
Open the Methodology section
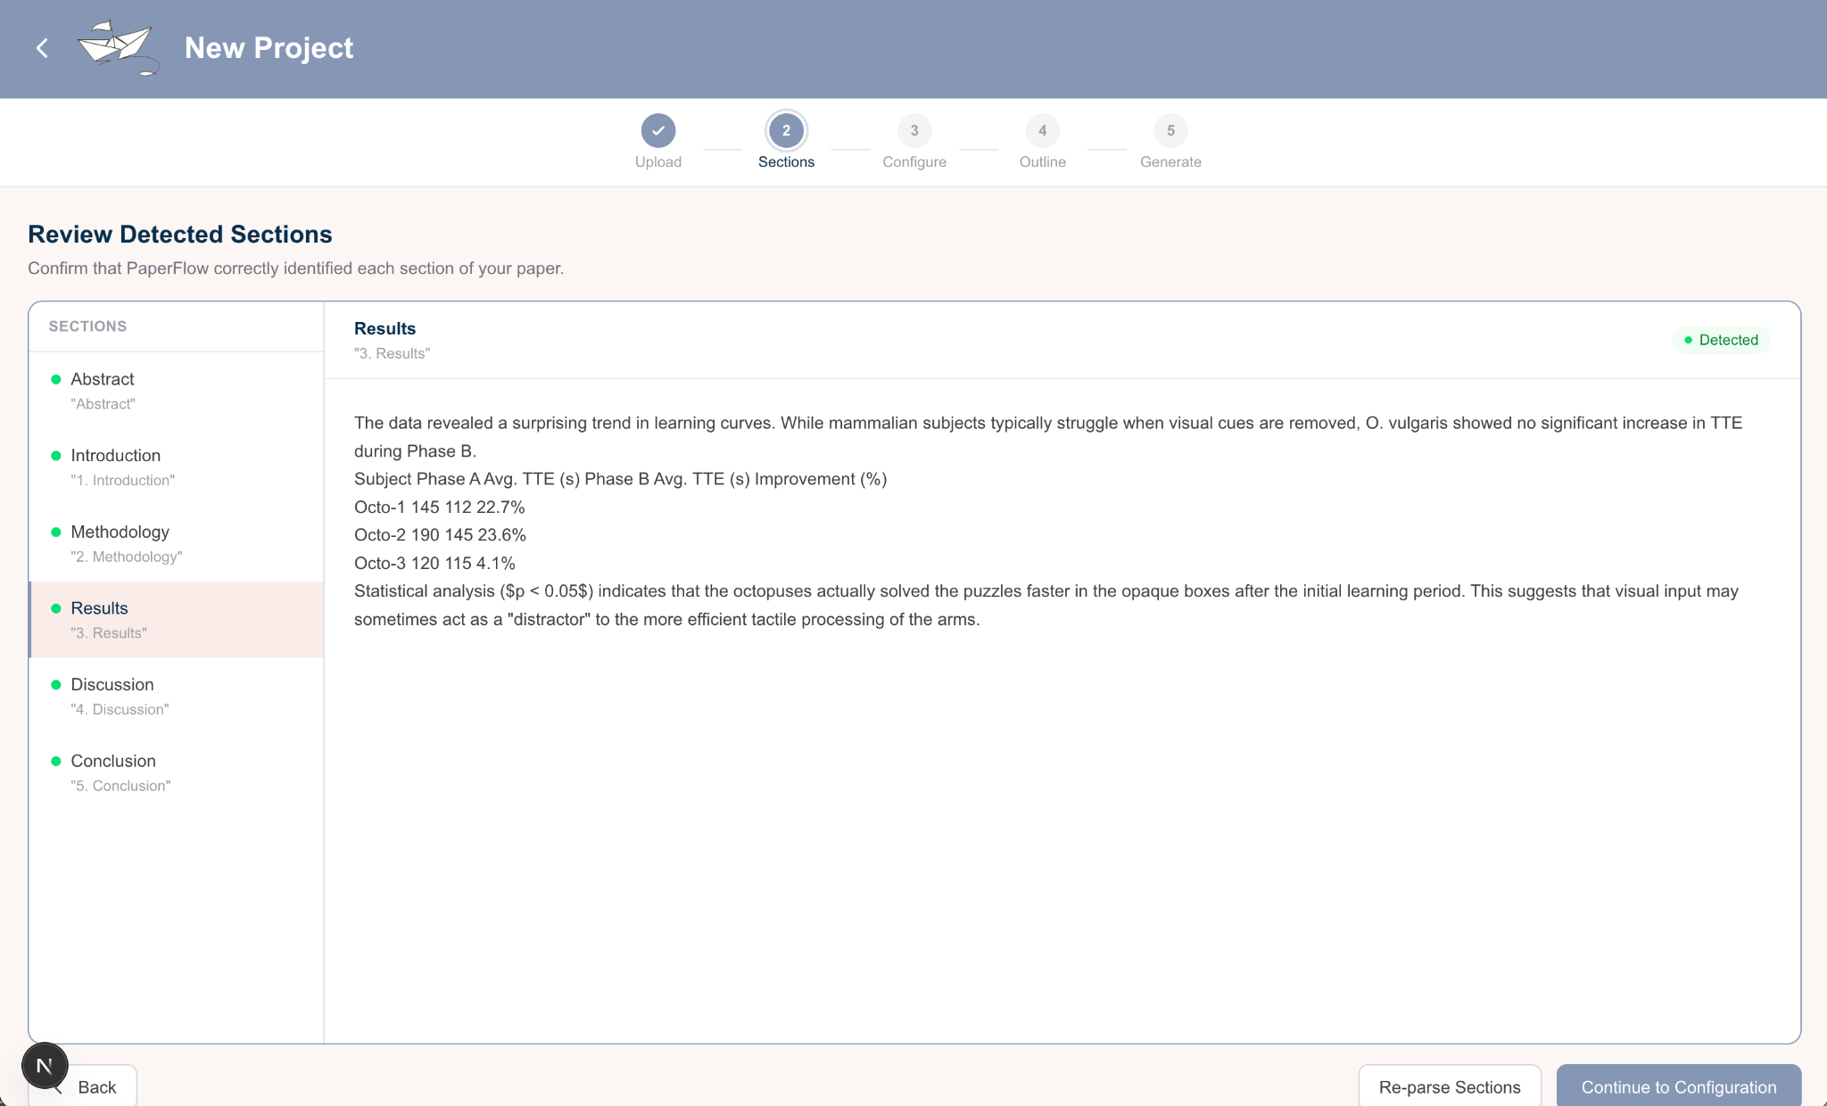[x=176, y=543]
